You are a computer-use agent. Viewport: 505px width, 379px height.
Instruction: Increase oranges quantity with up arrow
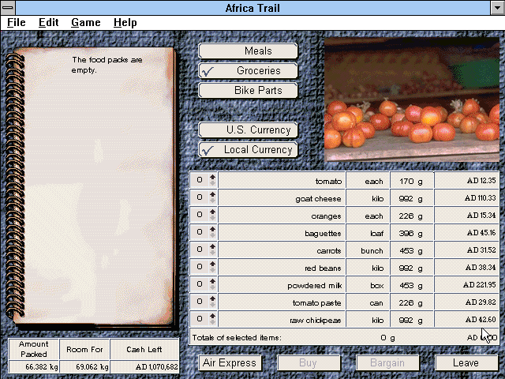tap(212, 212)
